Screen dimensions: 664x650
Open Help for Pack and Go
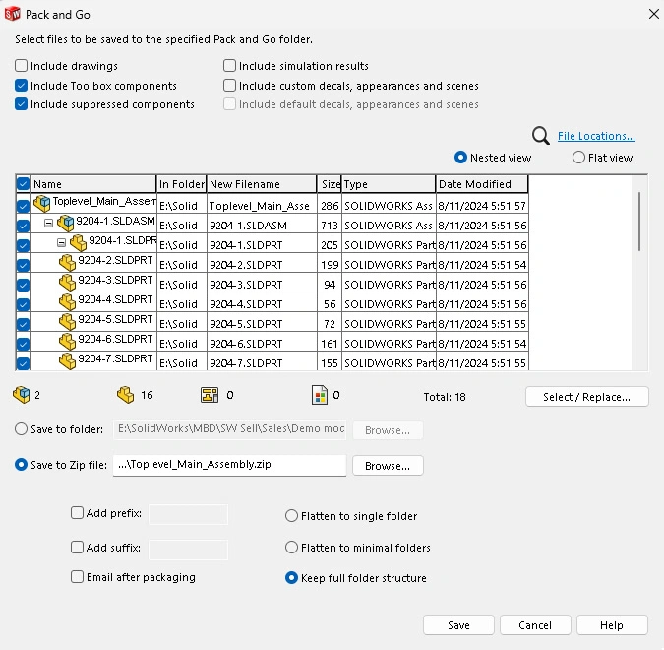point(612,625)
